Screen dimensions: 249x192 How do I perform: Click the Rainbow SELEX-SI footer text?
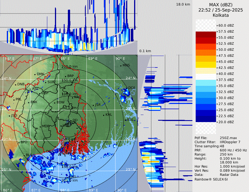211,179
